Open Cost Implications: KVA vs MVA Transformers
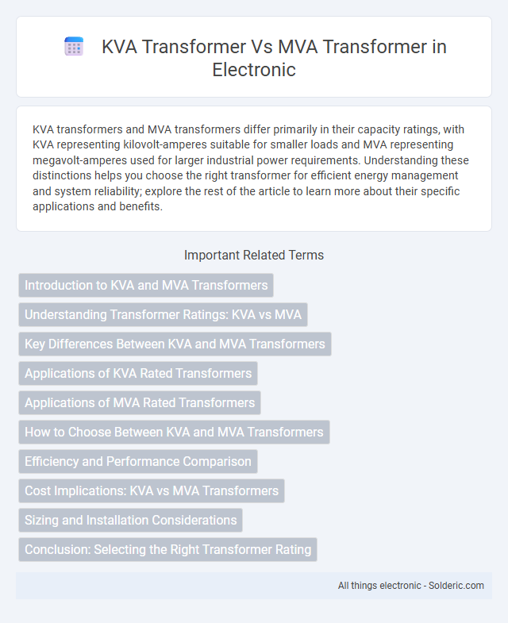This screenshot has height=623, width=508. tap(152, 491)
